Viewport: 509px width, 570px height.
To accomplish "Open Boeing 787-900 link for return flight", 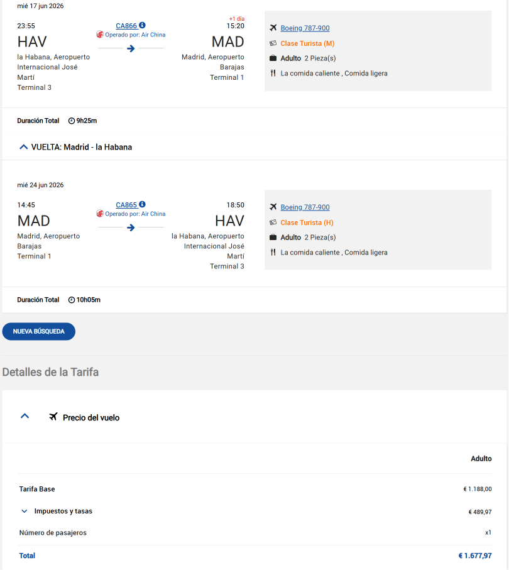I will click(305, 207).
